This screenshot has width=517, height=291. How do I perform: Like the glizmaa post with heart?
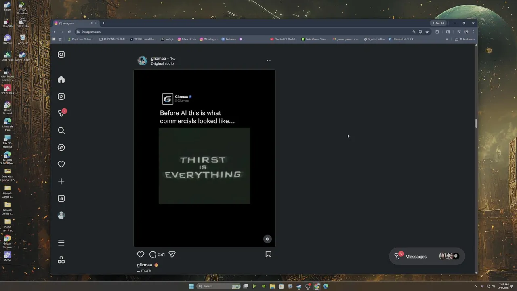[141, 255]
